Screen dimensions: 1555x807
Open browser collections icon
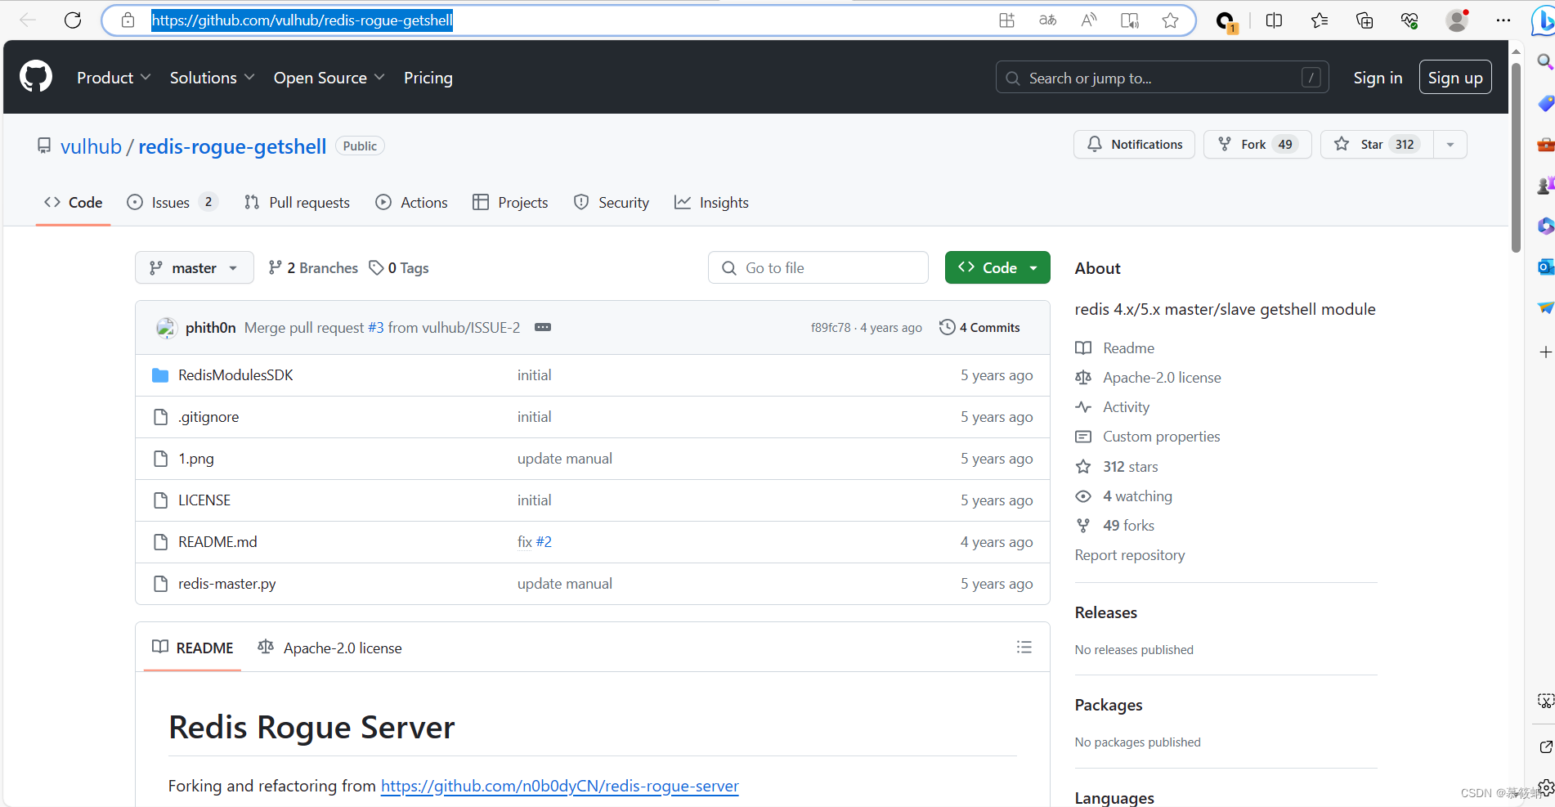[1365, 20]
